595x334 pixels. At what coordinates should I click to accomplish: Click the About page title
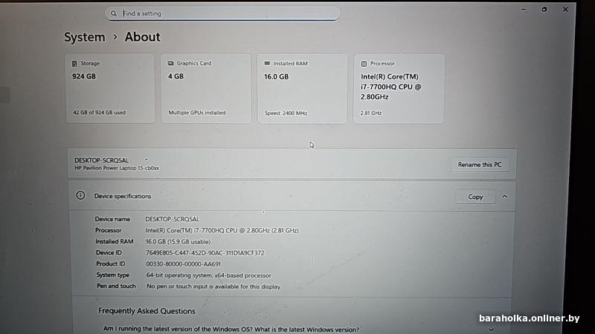[143, 37]
